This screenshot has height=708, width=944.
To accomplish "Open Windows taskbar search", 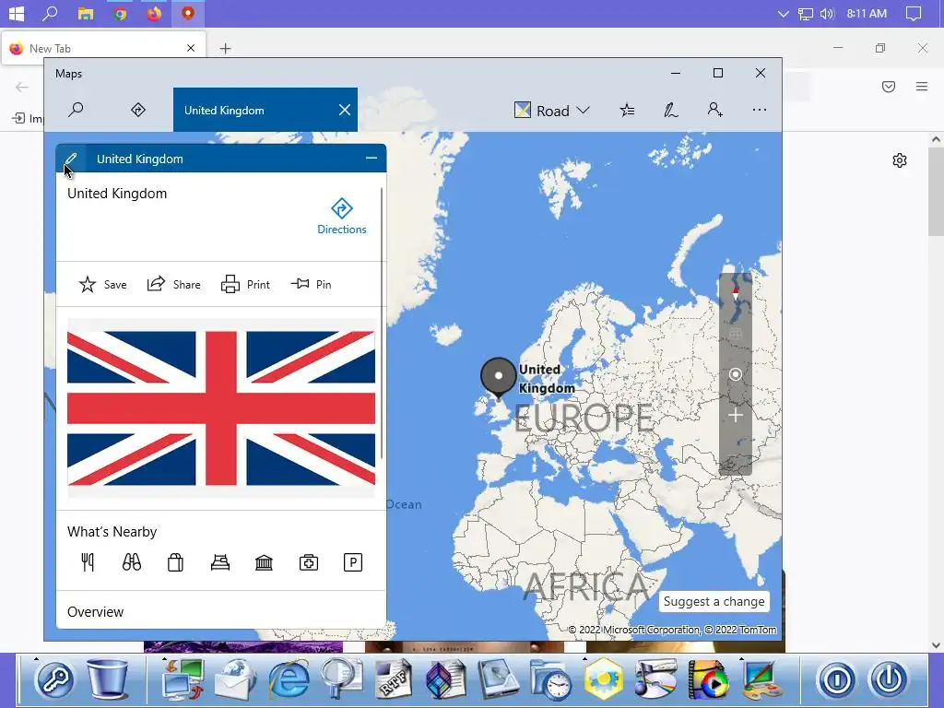I will [50, 13].
